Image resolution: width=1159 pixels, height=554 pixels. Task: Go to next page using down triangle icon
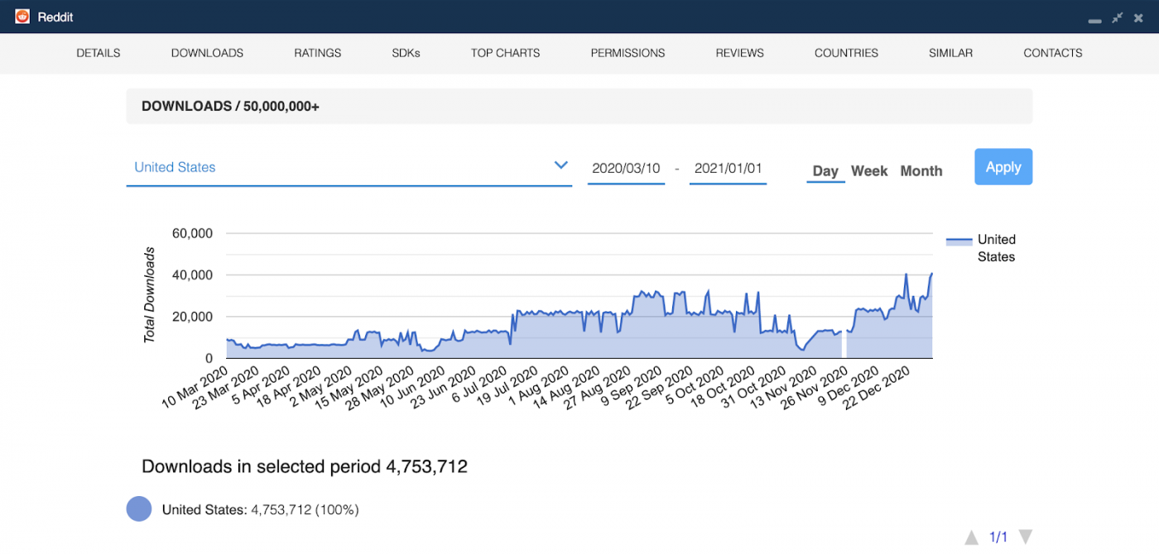tap(1026, 537)
